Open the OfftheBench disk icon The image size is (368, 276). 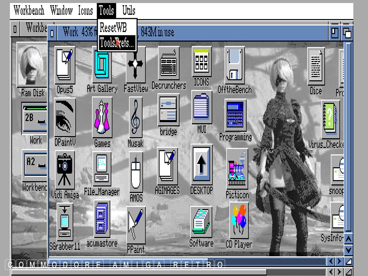[x=235, y=66]
